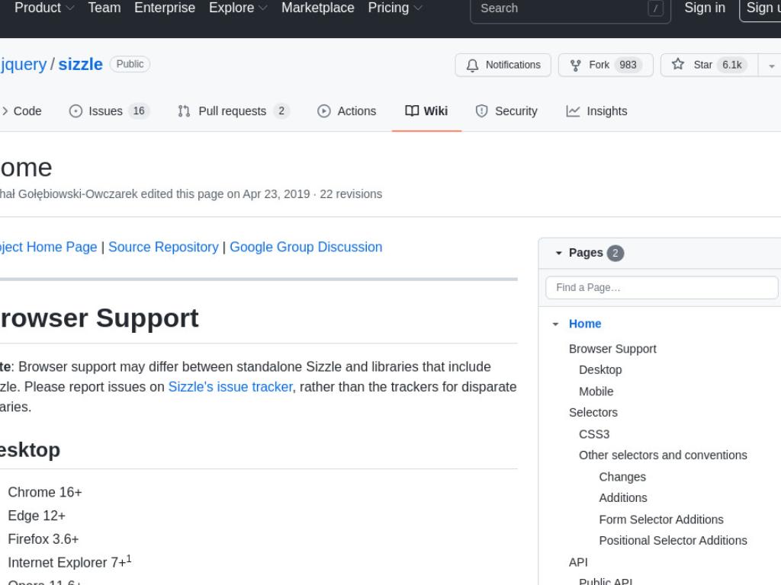Viewport: 781px width, 585px height.
Task: Click the slash shortcut key icon in search
Action: click(655, 8)
